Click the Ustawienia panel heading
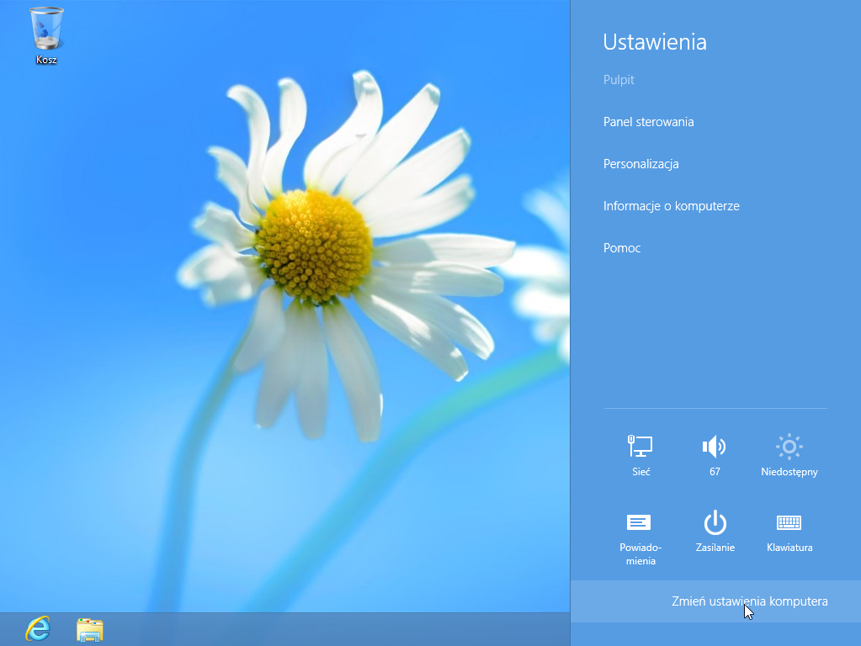 click(x=655, y=42)
